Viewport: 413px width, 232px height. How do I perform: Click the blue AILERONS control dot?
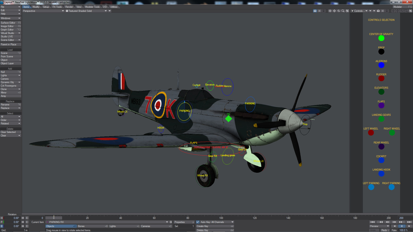pyautogui.click(x=381, y=65)
